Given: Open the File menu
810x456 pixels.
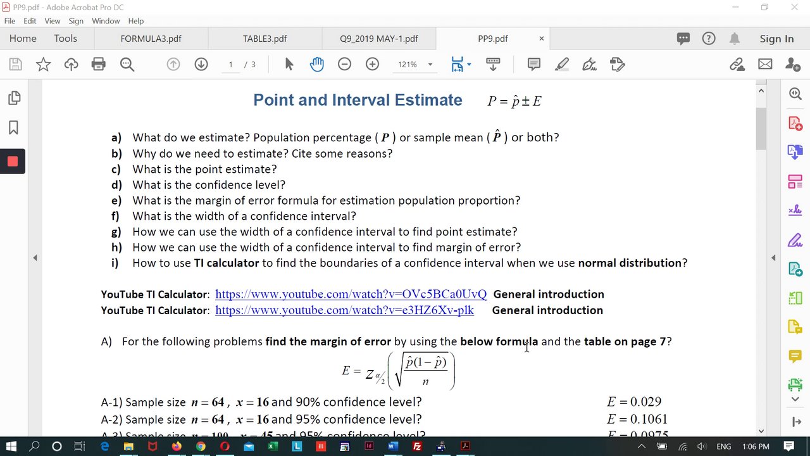Looking at the screenshot, I should pos(9,21).
